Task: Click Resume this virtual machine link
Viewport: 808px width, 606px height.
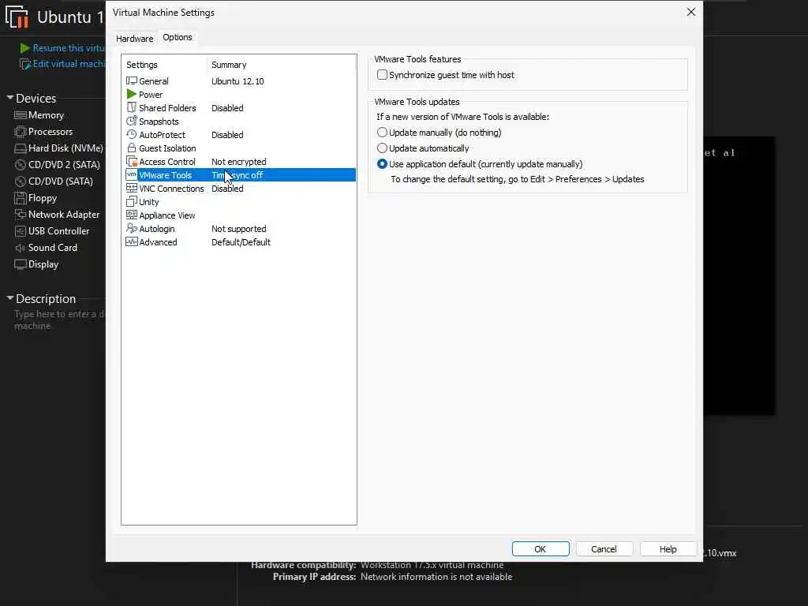Action: [69, 48]
